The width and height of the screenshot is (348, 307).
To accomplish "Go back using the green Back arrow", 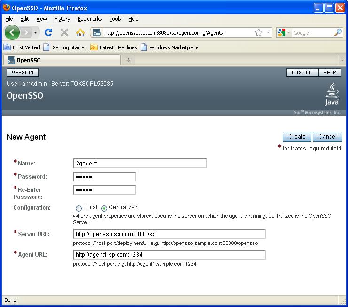I will point(12,32).
